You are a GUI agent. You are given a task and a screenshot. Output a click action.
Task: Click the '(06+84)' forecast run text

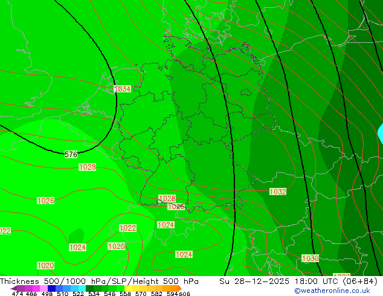click(360, 281)
